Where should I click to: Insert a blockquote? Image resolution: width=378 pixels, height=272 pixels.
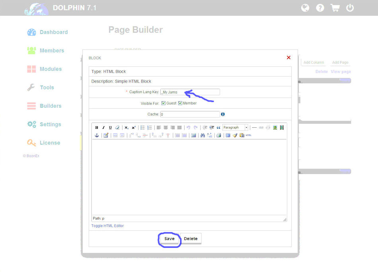(x=218, y=128)
